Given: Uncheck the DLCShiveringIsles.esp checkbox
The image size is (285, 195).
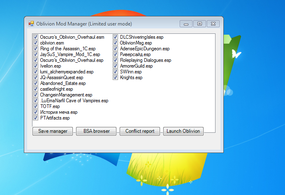Looking at the screenshot, I should [115, 37].
